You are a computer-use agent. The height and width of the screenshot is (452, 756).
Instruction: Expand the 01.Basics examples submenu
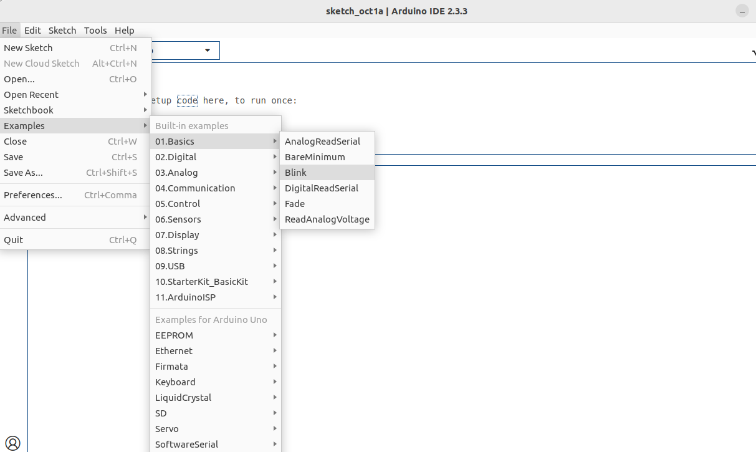pyautogui.click(x=216, y=142)
